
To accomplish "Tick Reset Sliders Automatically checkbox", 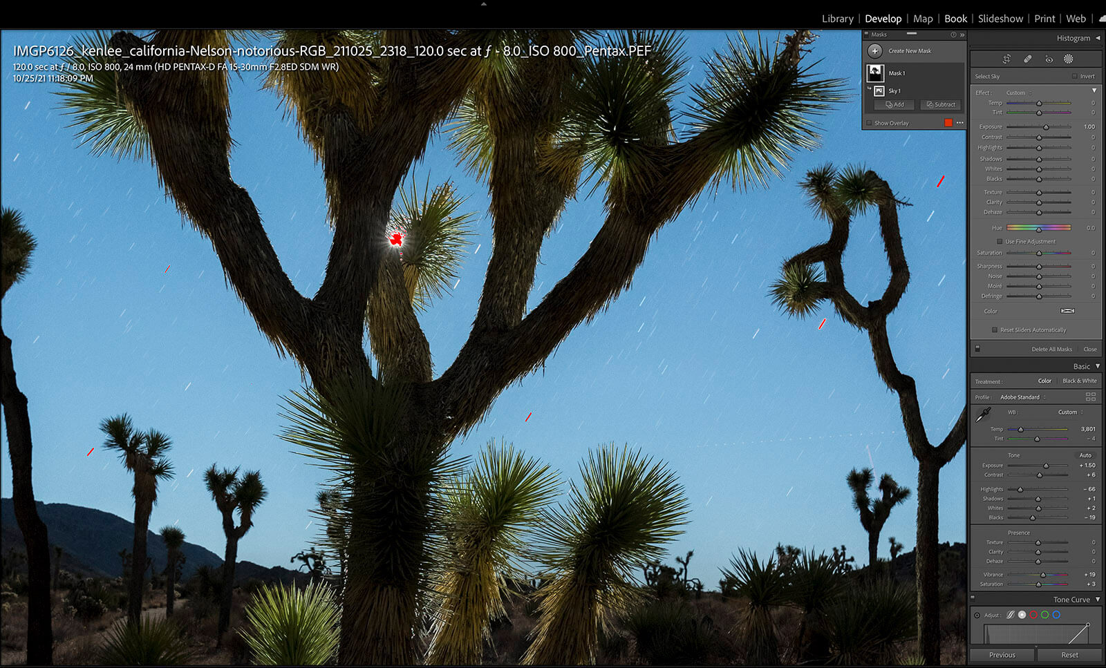I will click(995, 330).
